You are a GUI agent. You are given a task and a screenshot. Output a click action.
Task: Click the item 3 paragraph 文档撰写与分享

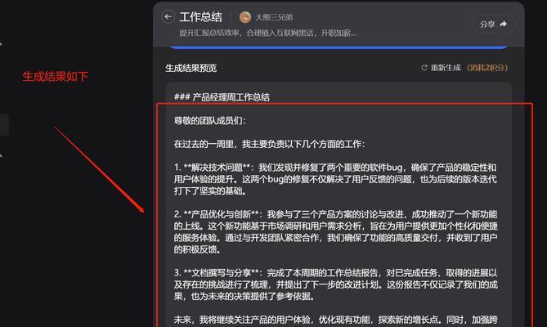[335, 284]
